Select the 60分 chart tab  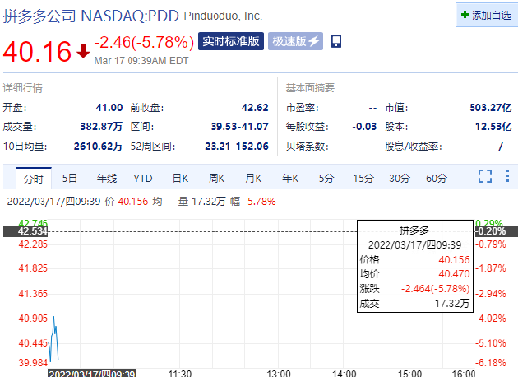coord(437,179)
